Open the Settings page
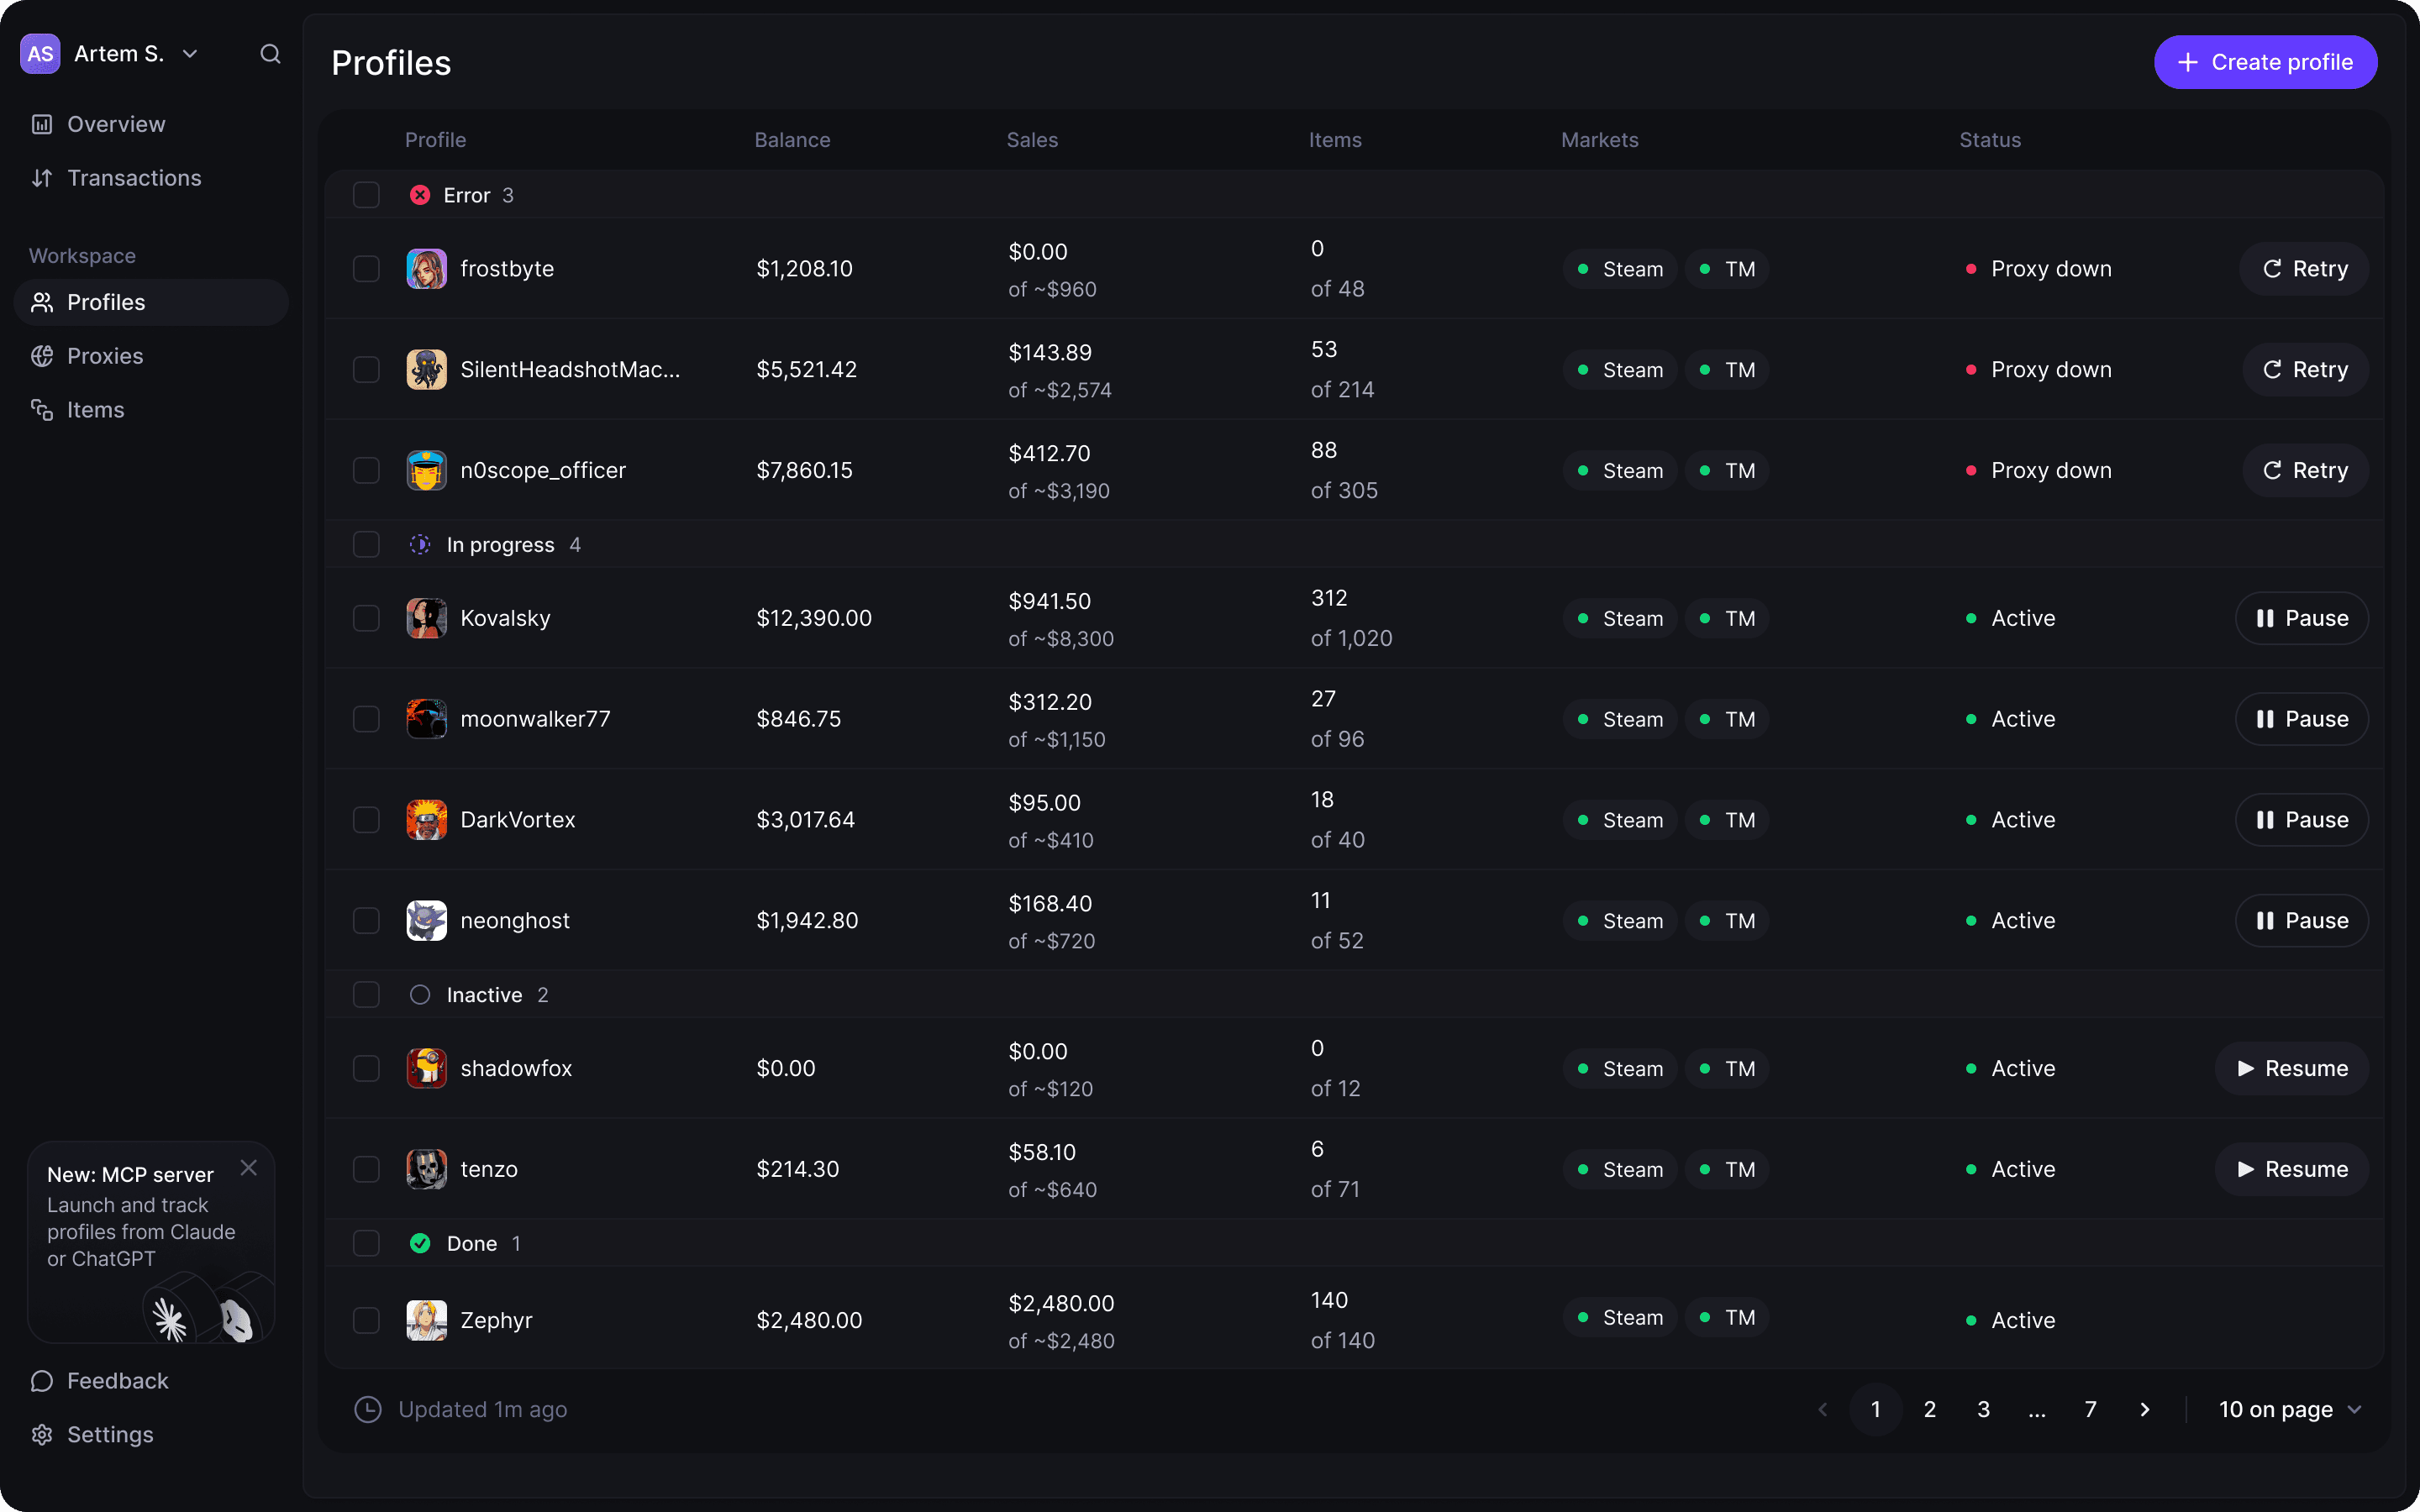Image resolution: width=2420 pixels, height=1512 pixels. [151, 1434]
